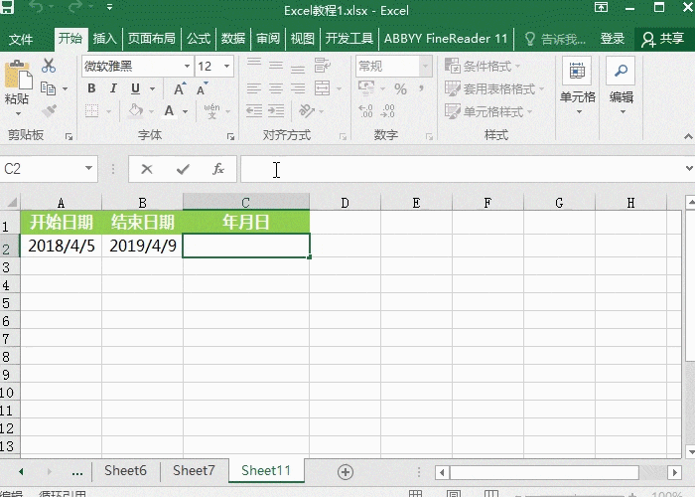Click the Copy icon
The width and height of the screenshot is (695, 497).
tap(48, 88)
